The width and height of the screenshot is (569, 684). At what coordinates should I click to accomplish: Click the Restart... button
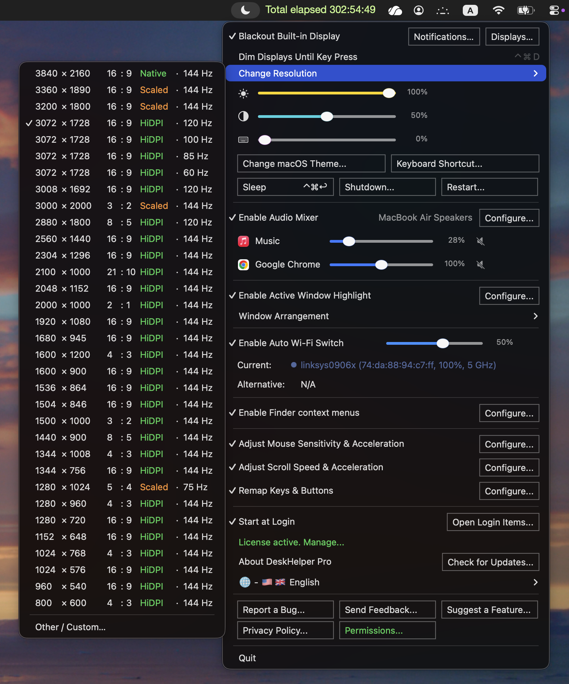pos(490,187)
